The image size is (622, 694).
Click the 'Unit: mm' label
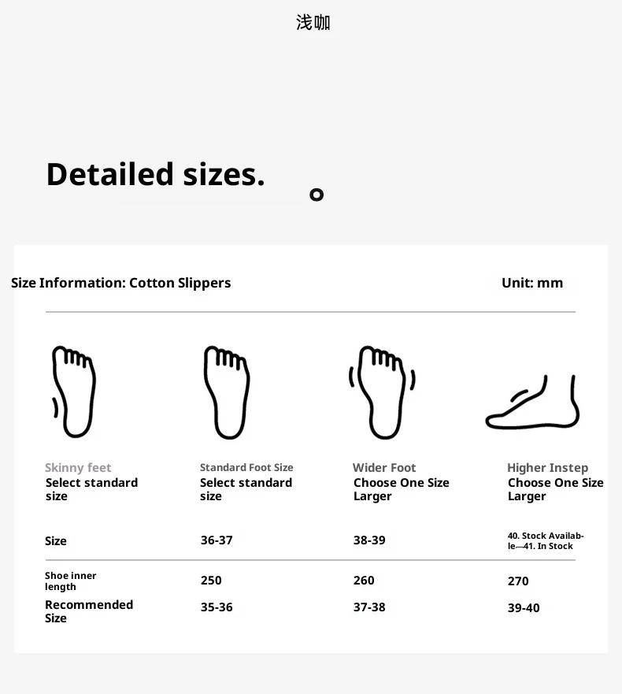[532, 283]
